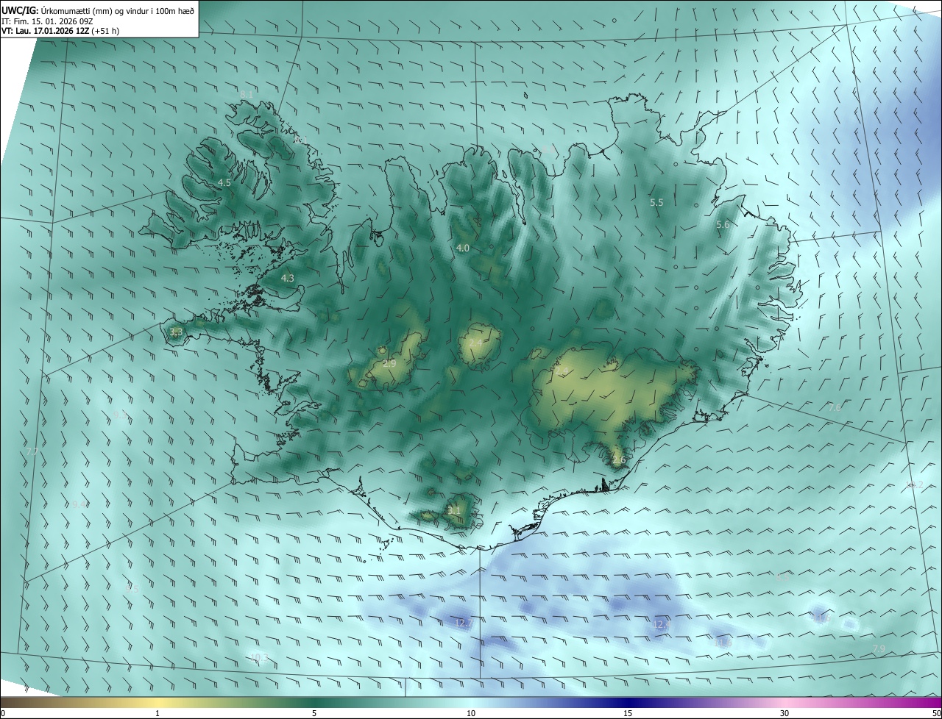Click the colorbar tick label 10
Viewport: 942px width, 719px height.
(471, 713)
